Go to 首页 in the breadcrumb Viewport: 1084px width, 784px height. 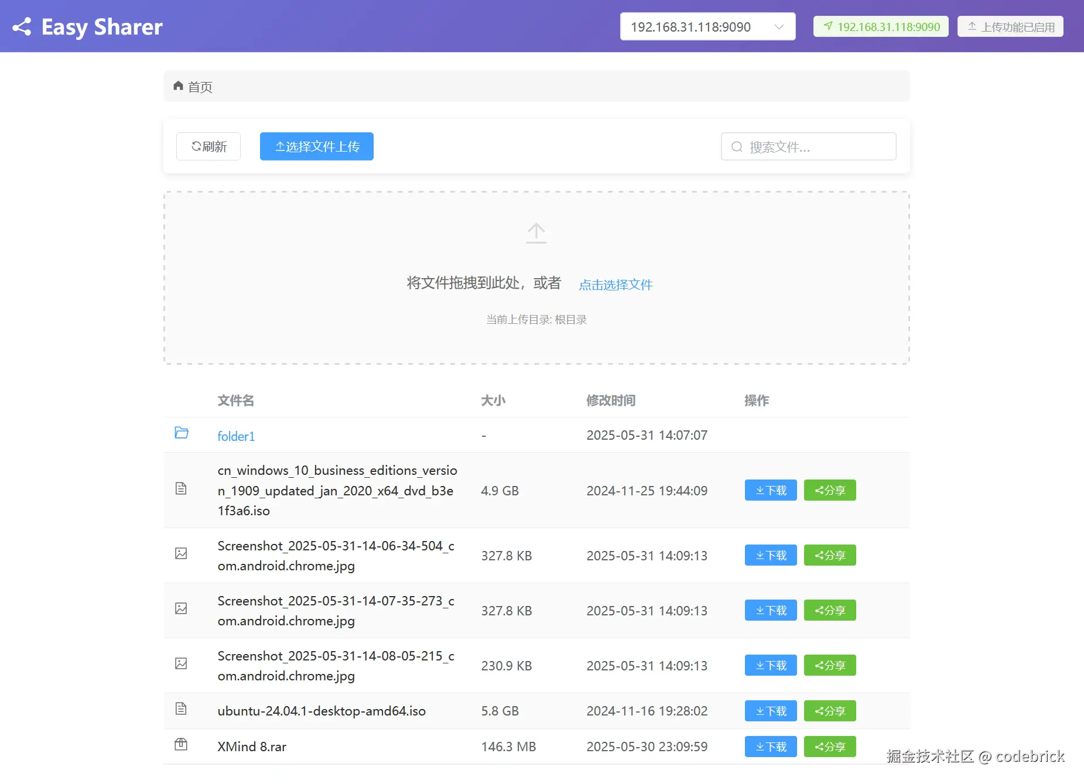coord(200,87)
